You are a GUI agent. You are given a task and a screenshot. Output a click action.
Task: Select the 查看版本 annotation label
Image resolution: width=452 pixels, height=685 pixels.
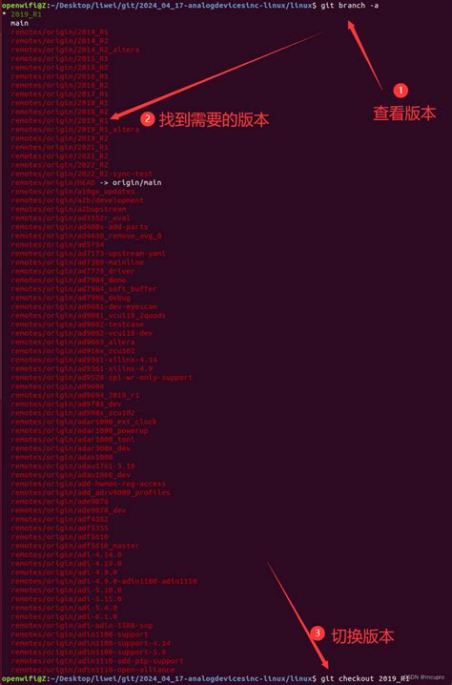click(x=404, y=114)
